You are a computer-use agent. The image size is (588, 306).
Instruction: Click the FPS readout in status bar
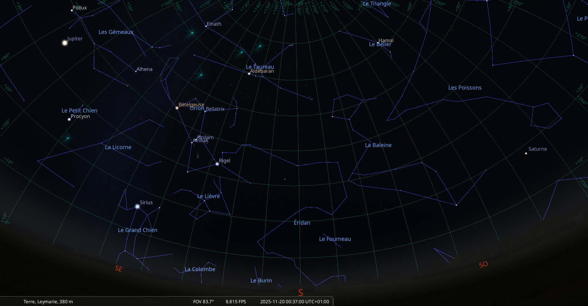pyautogui.click(x=236, y=302)
